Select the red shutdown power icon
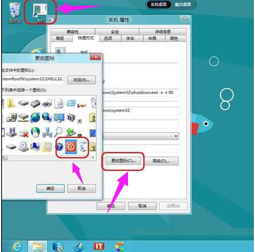 point(71,146)
